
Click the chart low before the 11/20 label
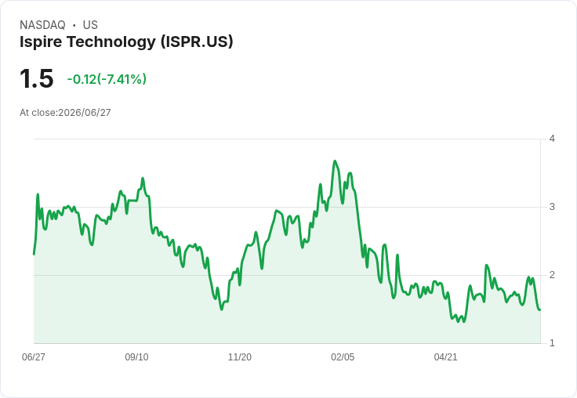(222, 309)
